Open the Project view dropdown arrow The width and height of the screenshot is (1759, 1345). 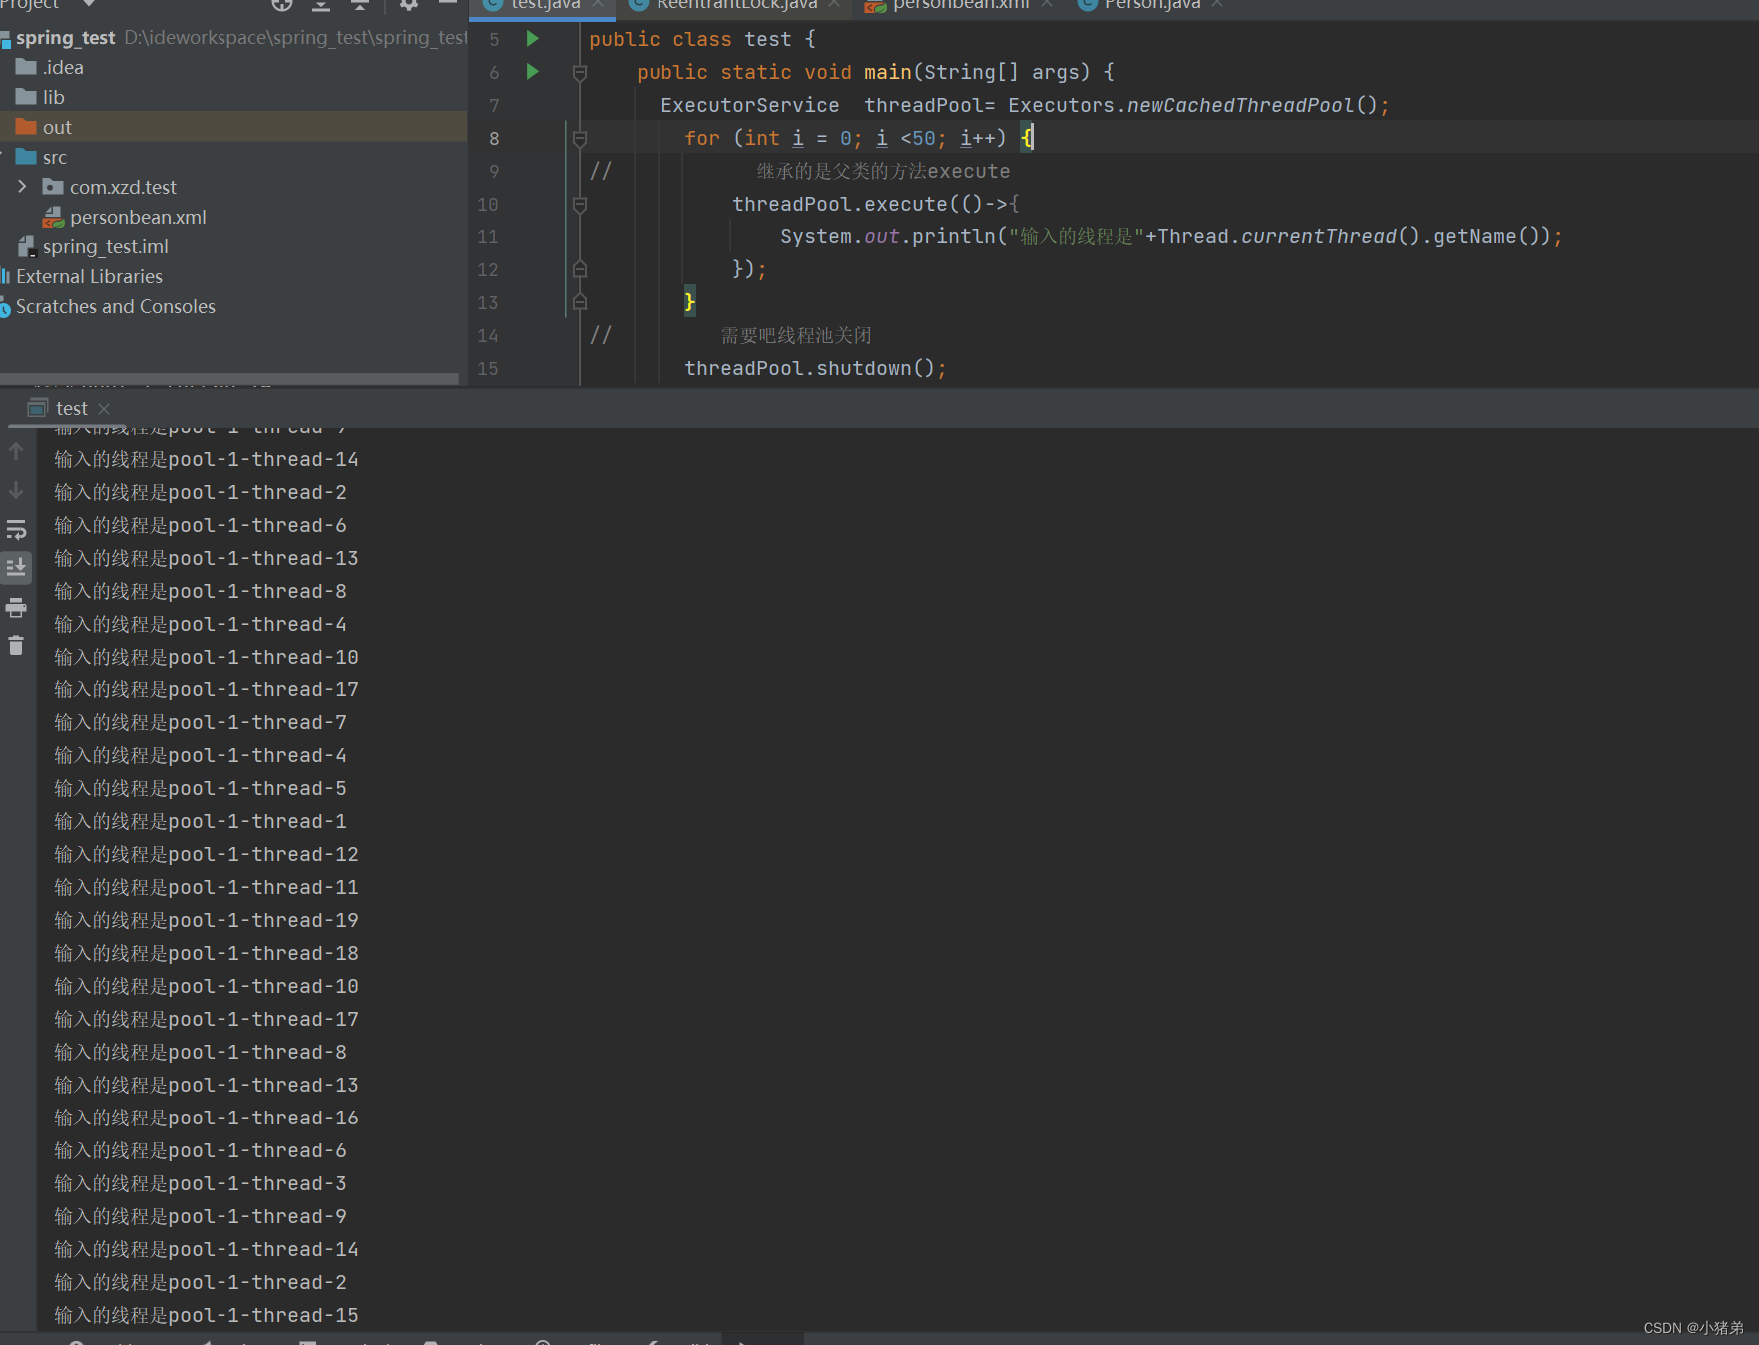(x=88, y=4)
